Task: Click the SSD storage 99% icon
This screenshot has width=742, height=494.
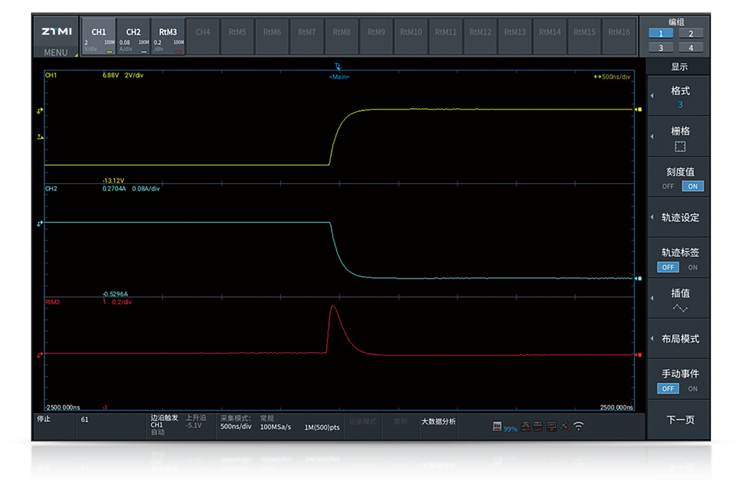Action: pyautogui.click(x=497, y=427)
